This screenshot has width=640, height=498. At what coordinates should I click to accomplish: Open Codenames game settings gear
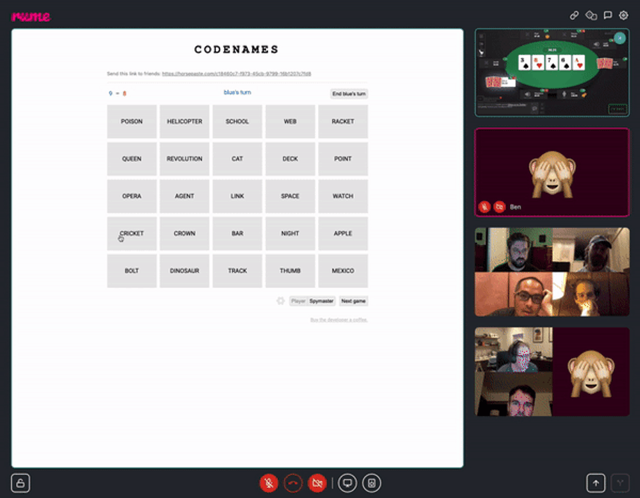point(281,301)
